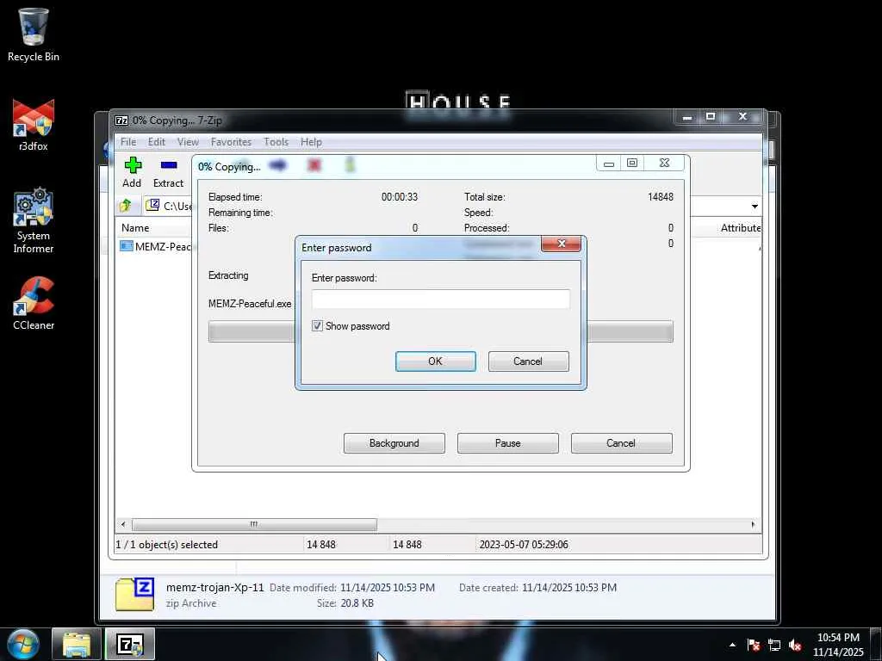Open the Action Center flag icon
Image resolution: width=882 pixels, height=661 pixels.
pyautogui.click(x=754, y=645)
